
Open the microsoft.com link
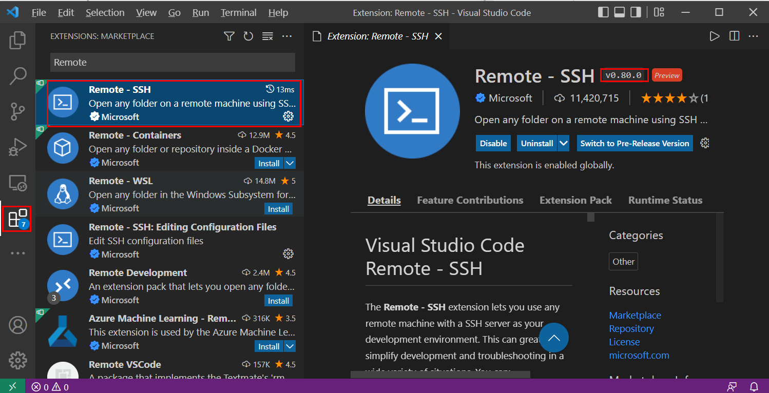[639, 355]
